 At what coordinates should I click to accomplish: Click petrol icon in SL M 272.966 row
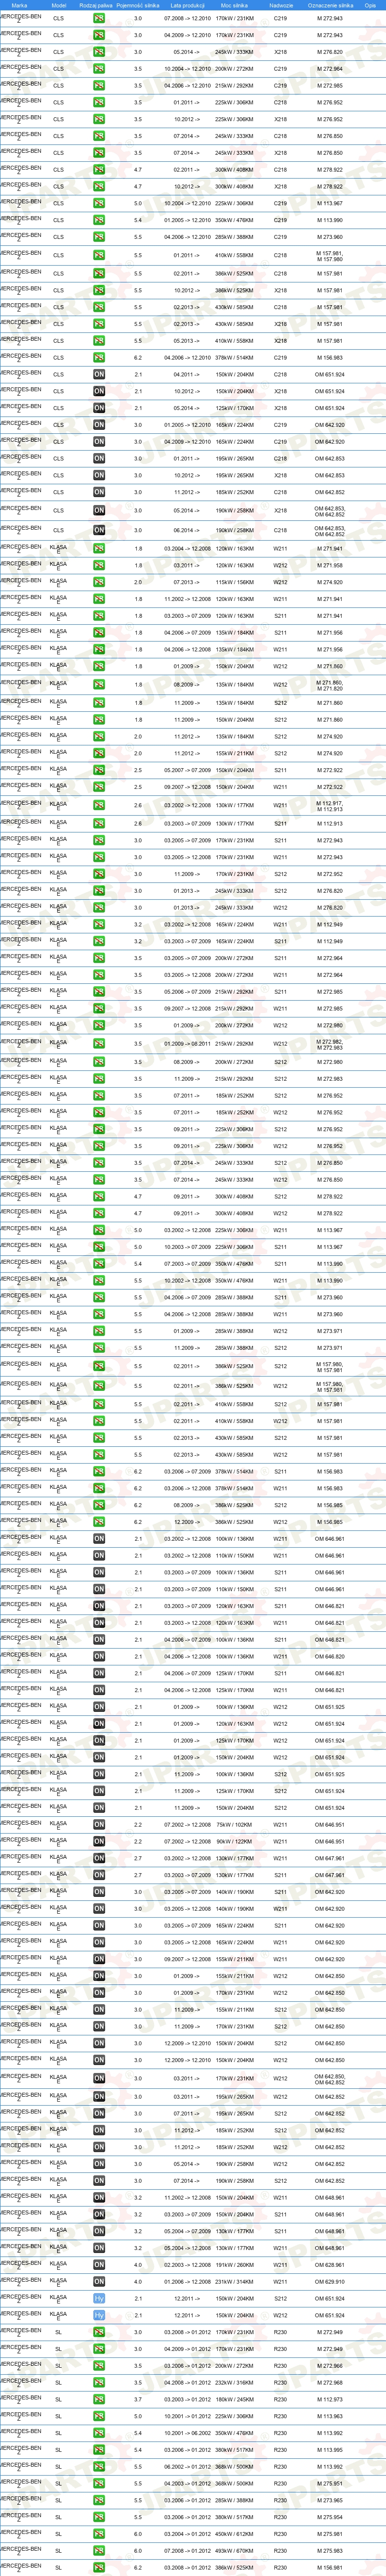[x=99, y=2365]
